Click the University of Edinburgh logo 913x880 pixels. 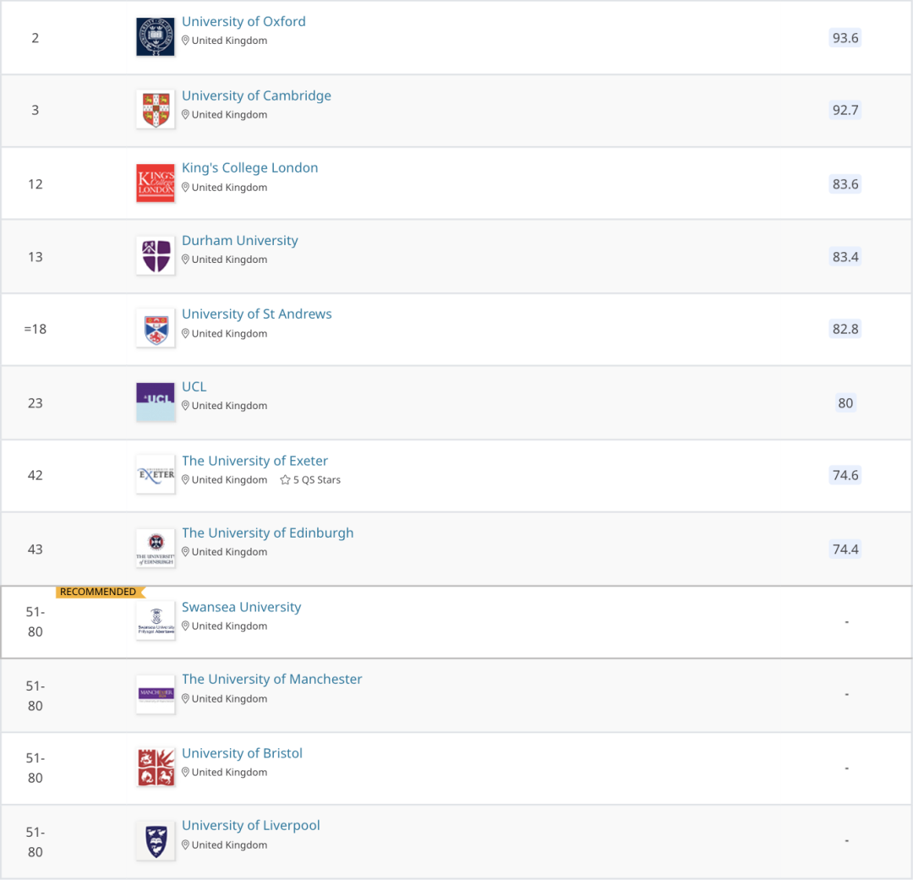pos(156,548)
